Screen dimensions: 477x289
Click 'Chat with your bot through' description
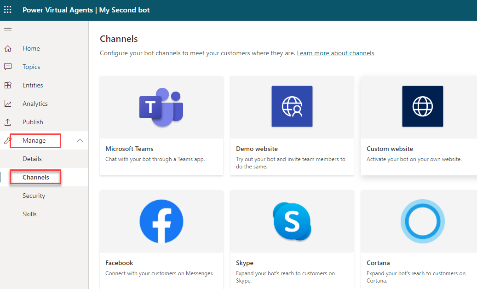[155, 159]
